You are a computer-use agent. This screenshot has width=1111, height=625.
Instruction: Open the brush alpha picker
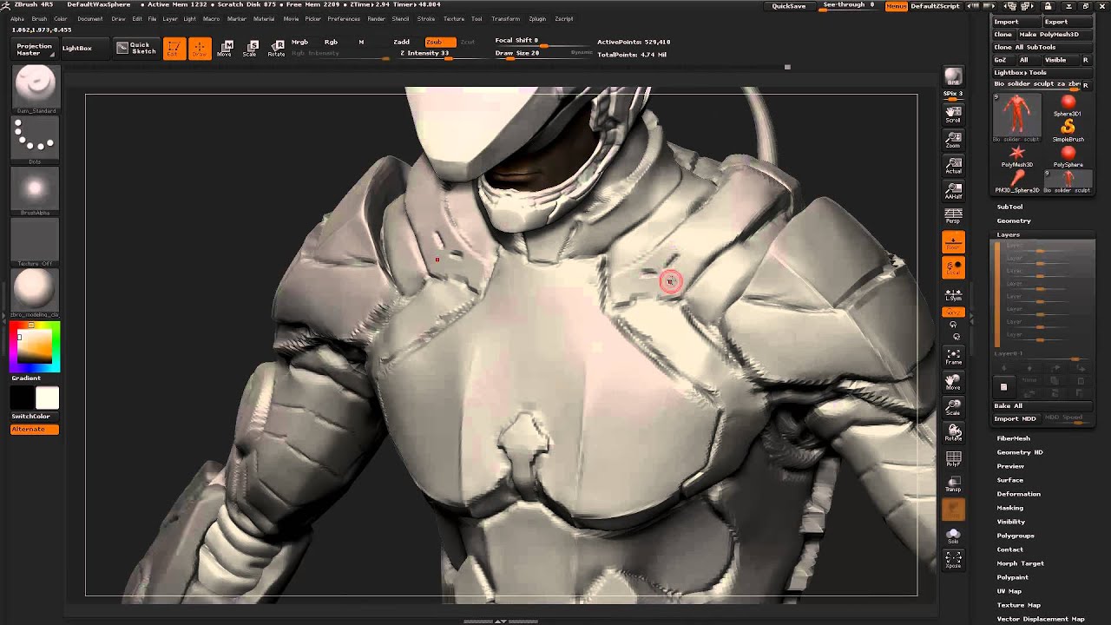click(x=35, y=191)
